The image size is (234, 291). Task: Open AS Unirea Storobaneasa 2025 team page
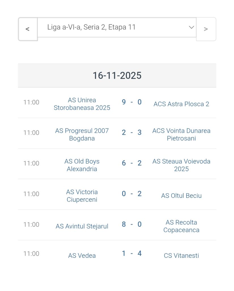82,104
